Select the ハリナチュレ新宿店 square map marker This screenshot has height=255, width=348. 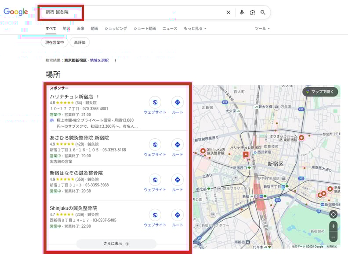tap(246, 154)
